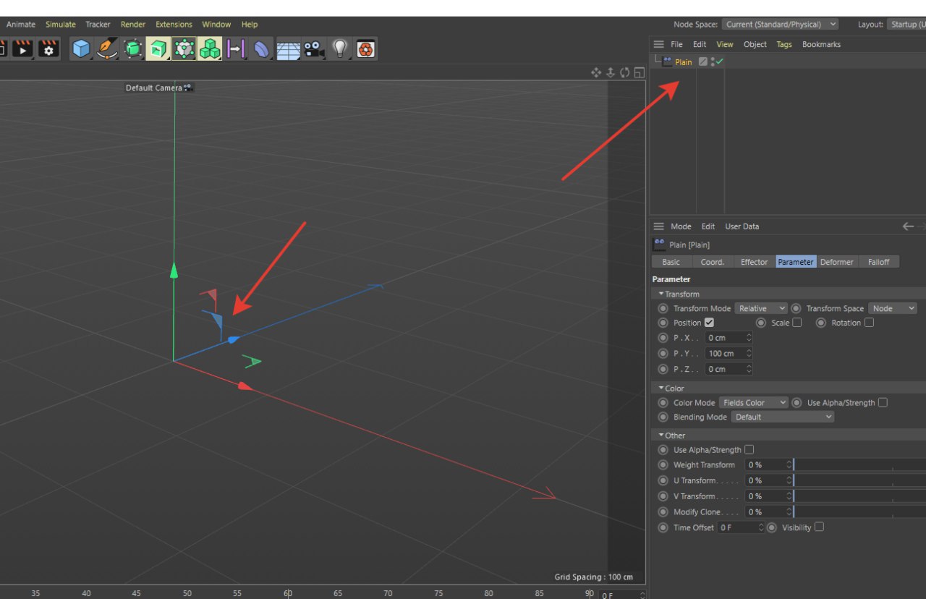
Task: Click the Floor environment grid icon
Action: 288,49
